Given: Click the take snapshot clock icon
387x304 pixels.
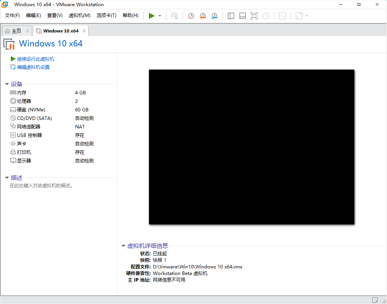Looking at the screenshot, I should coord(191,16).
